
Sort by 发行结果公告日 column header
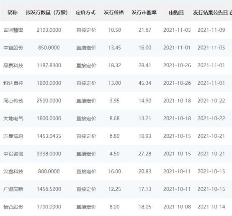tap(210, 13)
